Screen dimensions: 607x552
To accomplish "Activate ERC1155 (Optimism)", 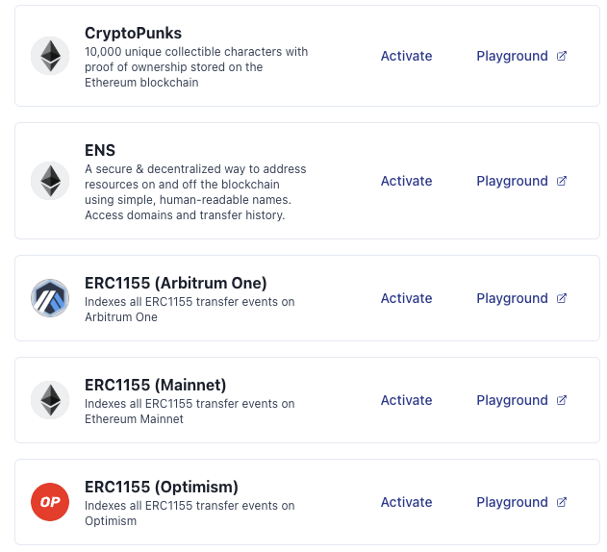I will (x=406, y=502).
